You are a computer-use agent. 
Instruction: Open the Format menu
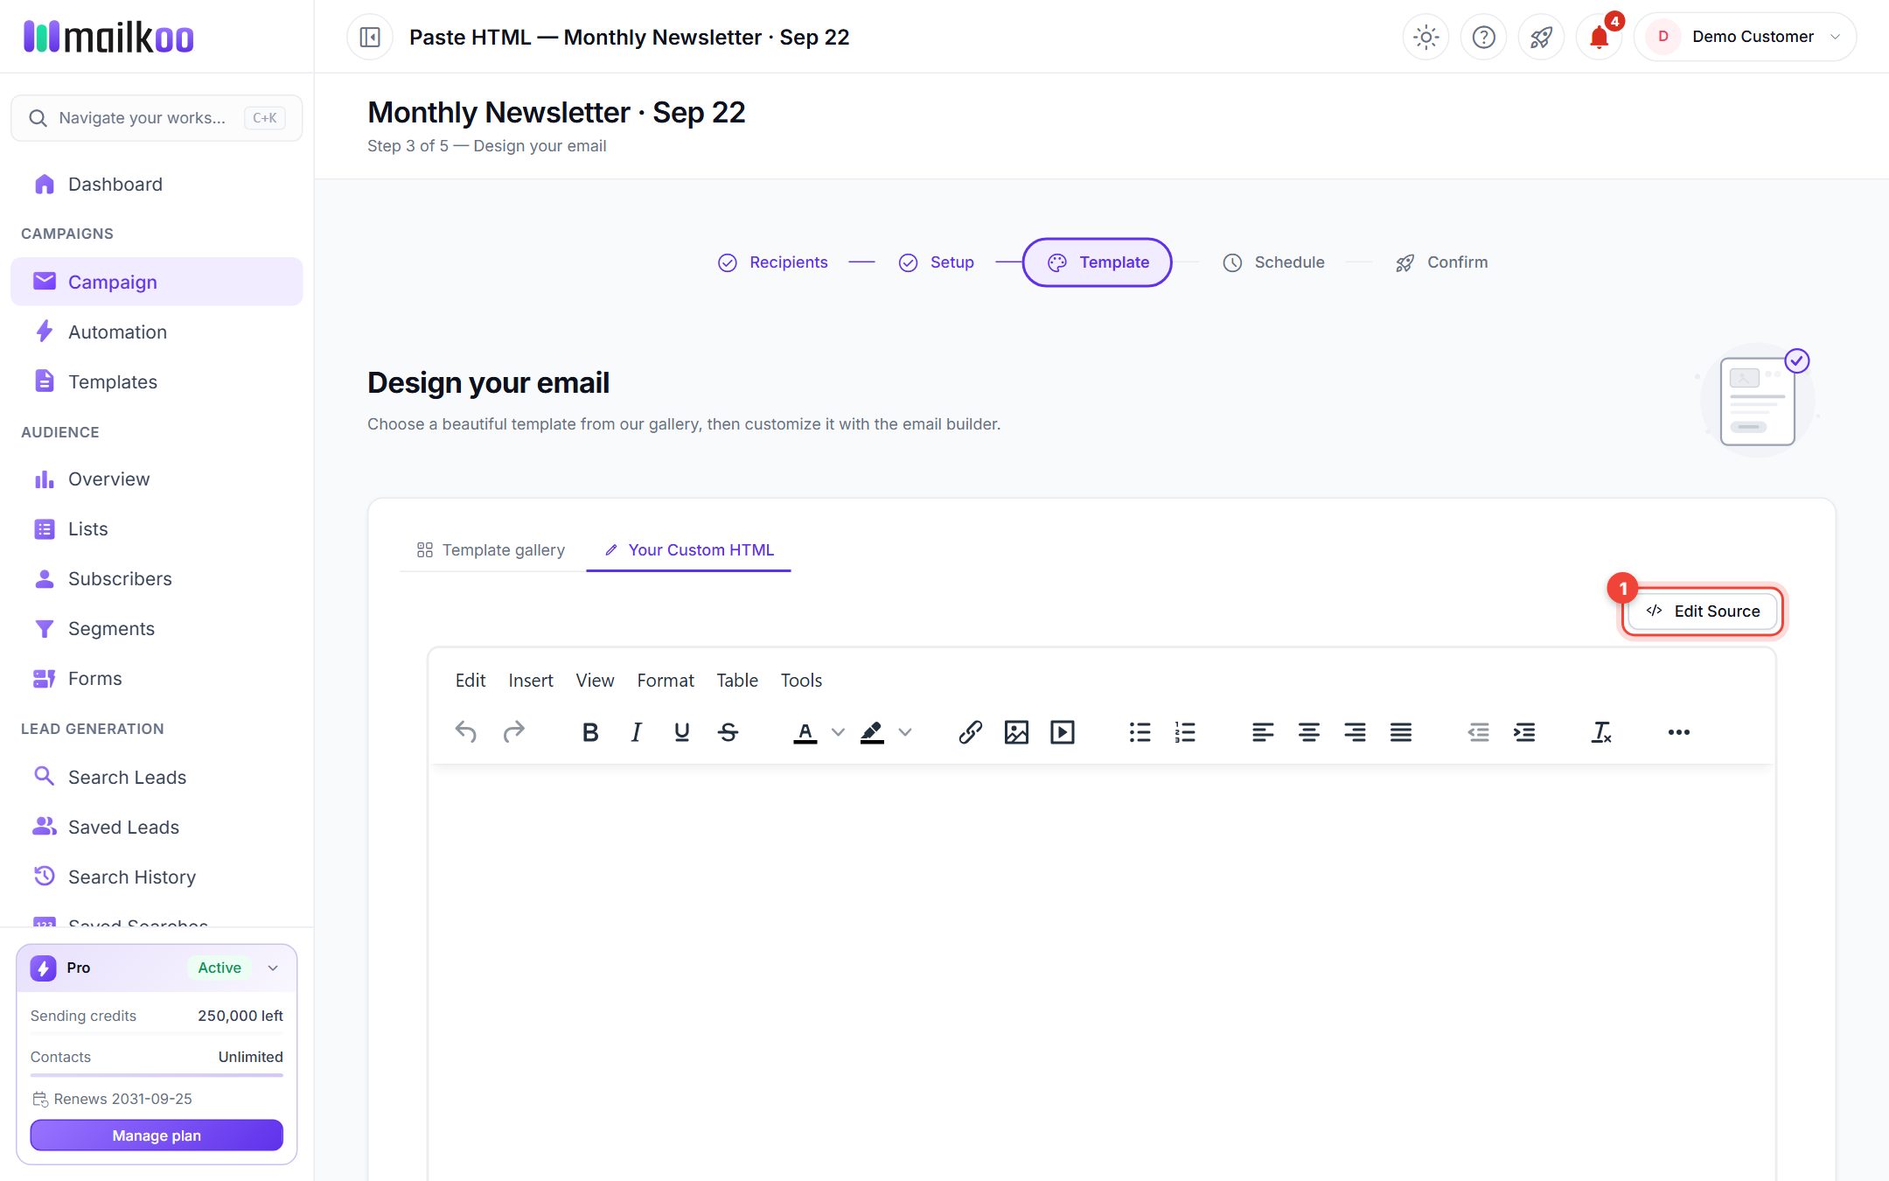pyautogui.click(x=666, y=680)
